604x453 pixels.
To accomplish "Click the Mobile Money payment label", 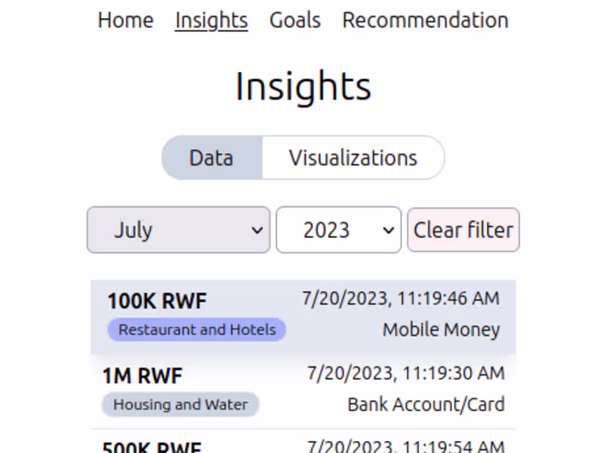I will (441, 330).
